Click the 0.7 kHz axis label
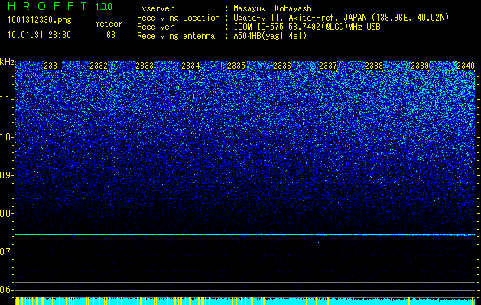The image size is (481, 305). tap(6, 252)
